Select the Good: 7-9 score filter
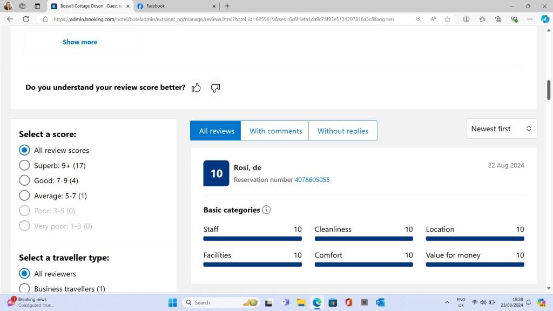 coord(24,180)
